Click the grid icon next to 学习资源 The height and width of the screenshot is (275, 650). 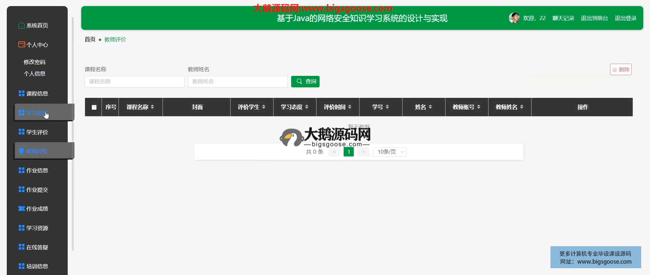coord(21,228)
